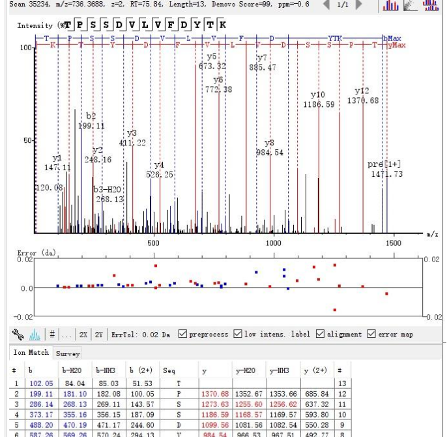Toggle the low intens. label checkbox

[237, 334]
